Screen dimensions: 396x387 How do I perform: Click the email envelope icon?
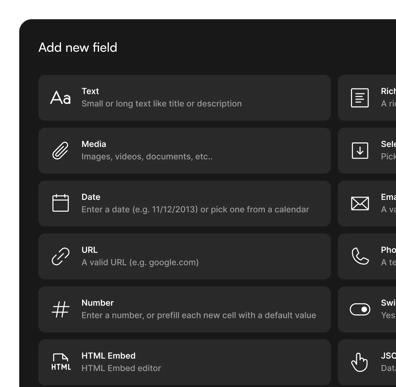(360, 203)
